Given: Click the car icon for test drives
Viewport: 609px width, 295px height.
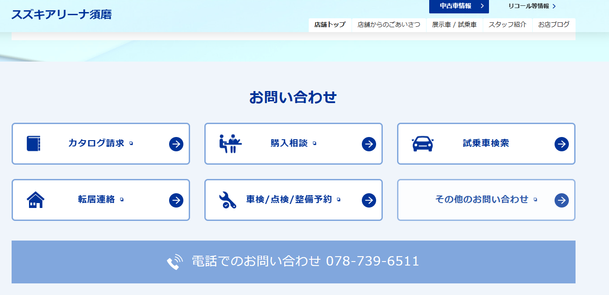Looking at the screenshot, I should tap(423, 144).
